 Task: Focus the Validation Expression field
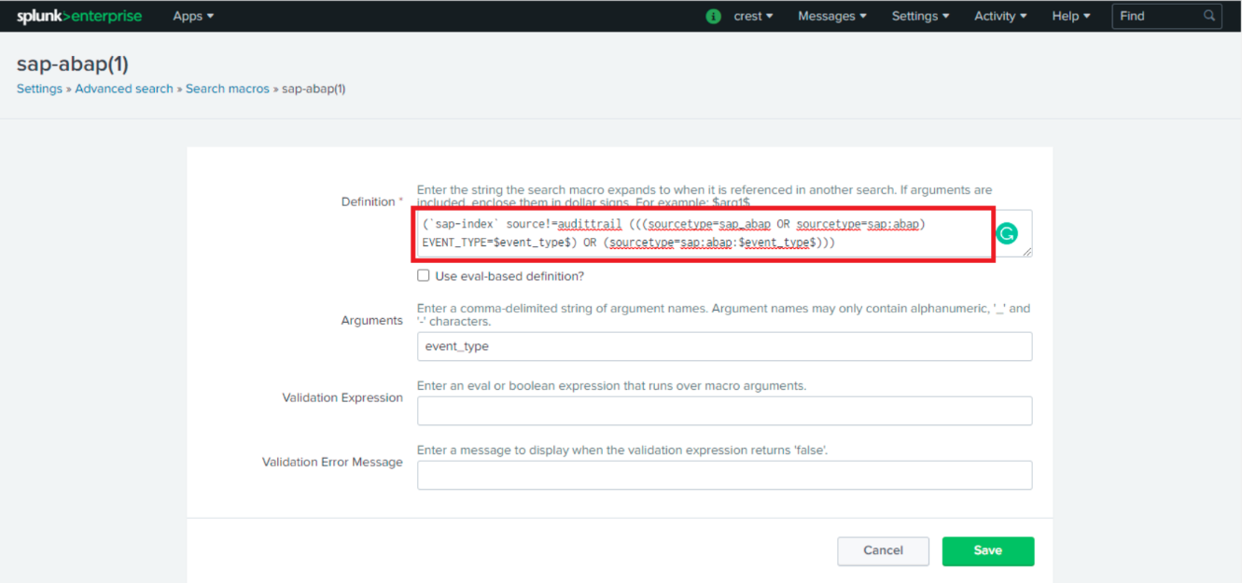(x=724, y=410)
